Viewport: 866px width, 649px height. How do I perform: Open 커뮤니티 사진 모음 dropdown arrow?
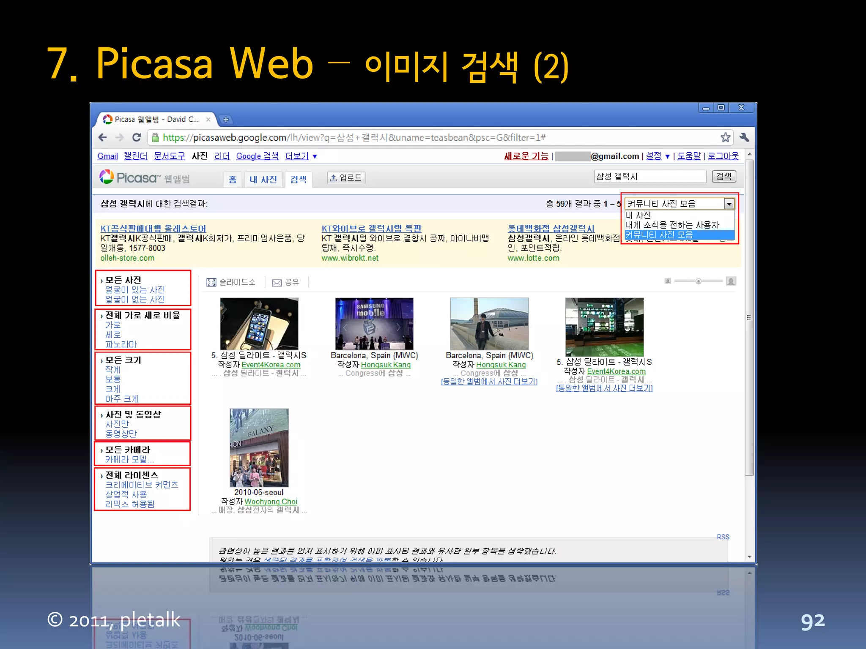coord(729,204)
